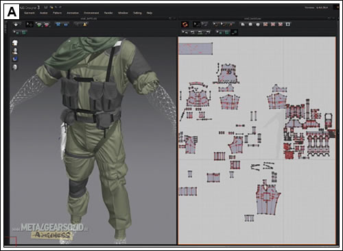Select the Edit Pattern arrow tool in 2D toolbar
The width and height of the screenshot is (343, 251).
point(196,24)
